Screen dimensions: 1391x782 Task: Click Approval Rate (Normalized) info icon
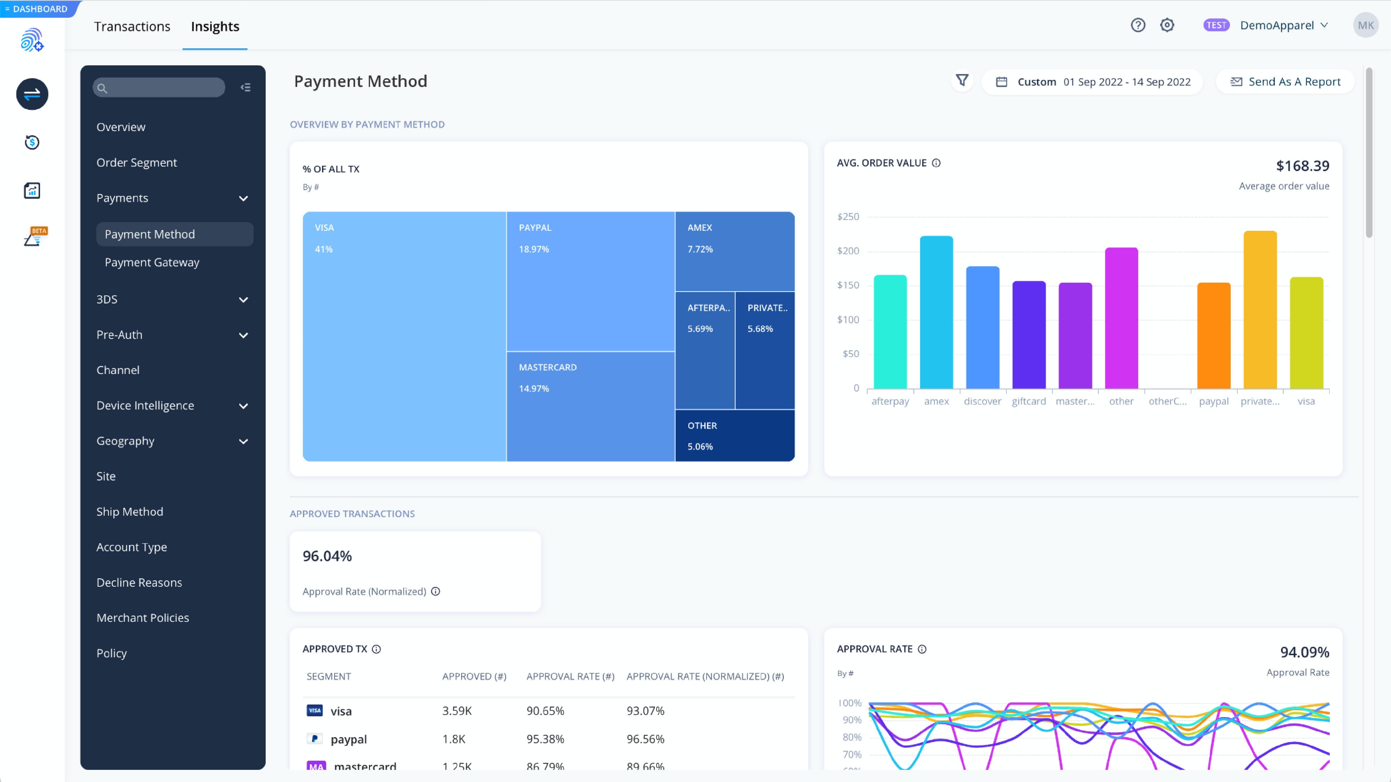pyautogui.click(x=436, y=592)
